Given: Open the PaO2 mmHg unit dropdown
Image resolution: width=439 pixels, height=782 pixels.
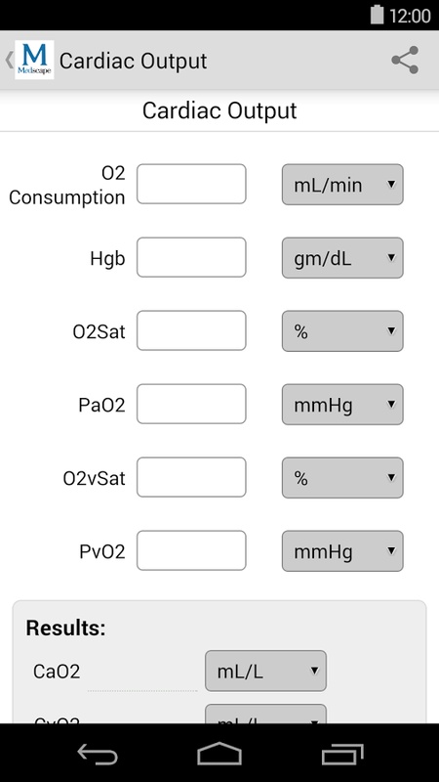Looking at the screenshot, I should pyautogui.click(x=342, y=405).
